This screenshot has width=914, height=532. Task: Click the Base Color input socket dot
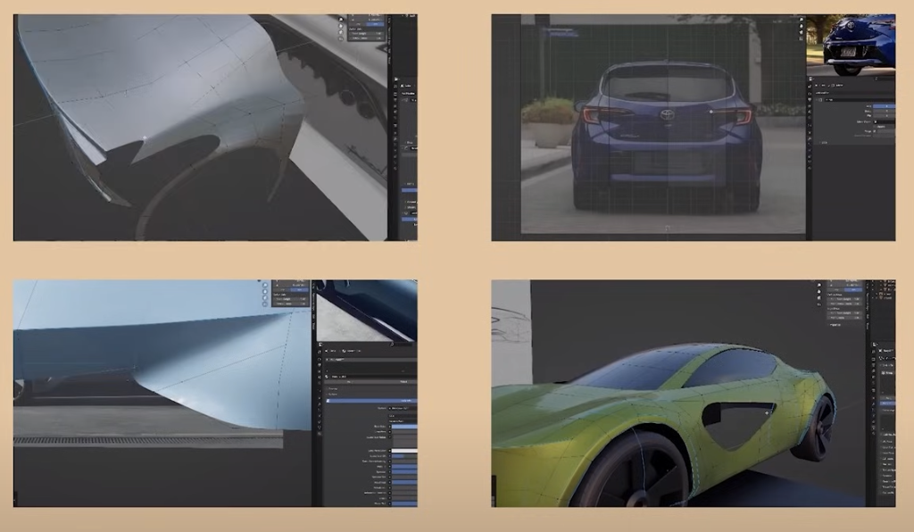click(x=389, y=427)
